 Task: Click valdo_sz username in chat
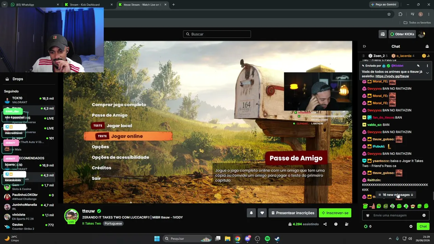(374, 125)
